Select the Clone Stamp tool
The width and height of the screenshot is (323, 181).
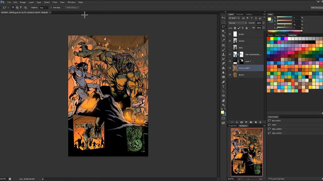coord(223,54)
